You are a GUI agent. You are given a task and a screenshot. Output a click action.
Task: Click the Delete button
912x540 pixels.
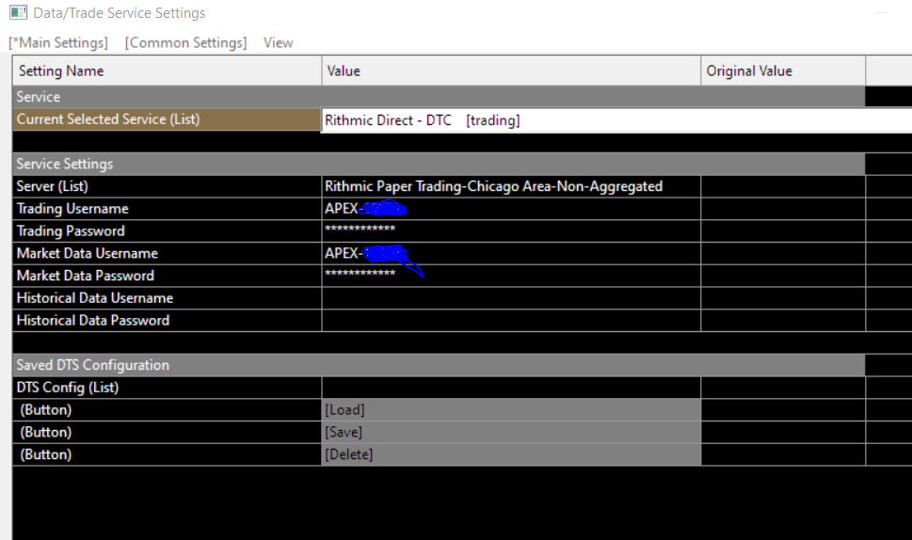511,454
